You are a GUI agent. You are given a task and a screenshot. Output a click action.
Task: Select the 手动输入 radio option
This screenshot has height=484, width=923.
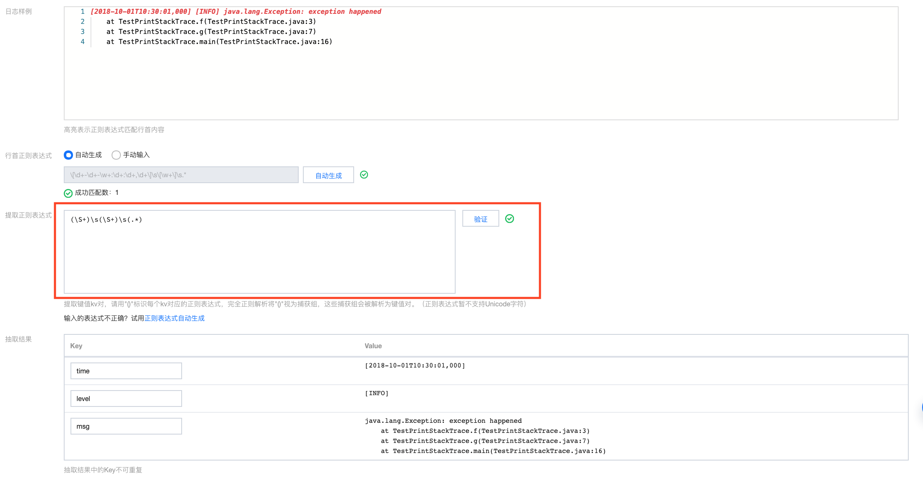[116, 155]
